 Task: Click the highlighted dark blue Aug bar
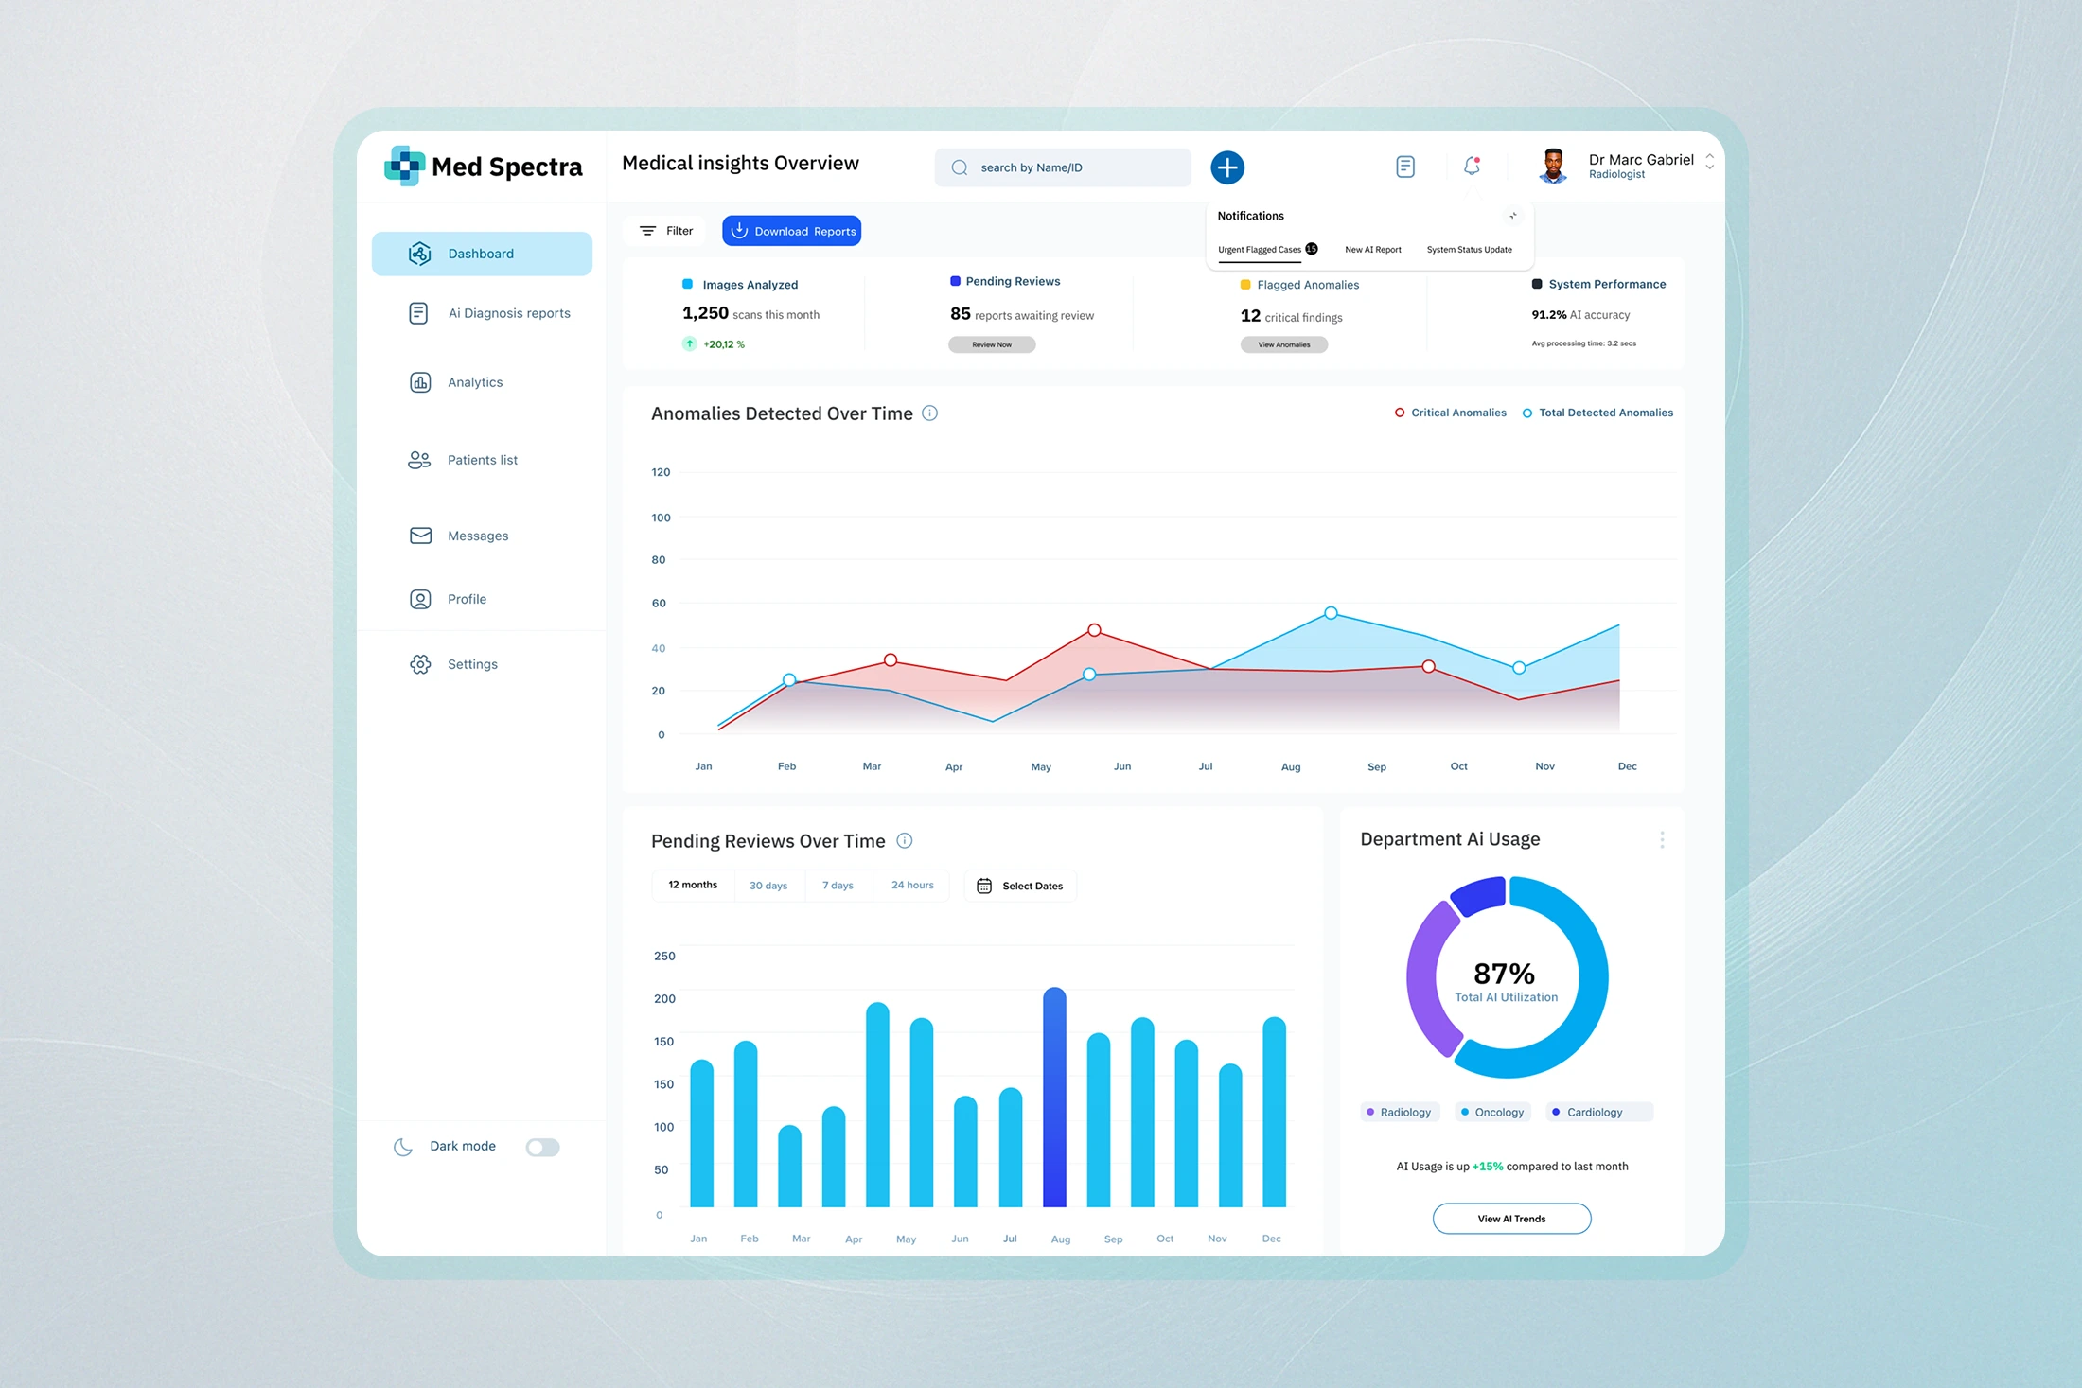[x=1054, y=1098]
